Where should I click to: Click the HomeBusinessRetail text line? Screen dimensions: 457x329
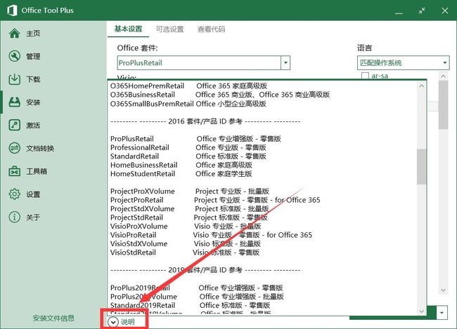tap(181, 165)
